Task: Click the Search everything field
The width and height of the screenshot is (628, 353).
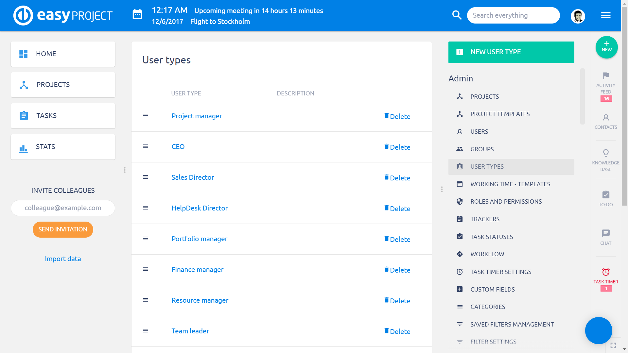Action: pos(513,15)
